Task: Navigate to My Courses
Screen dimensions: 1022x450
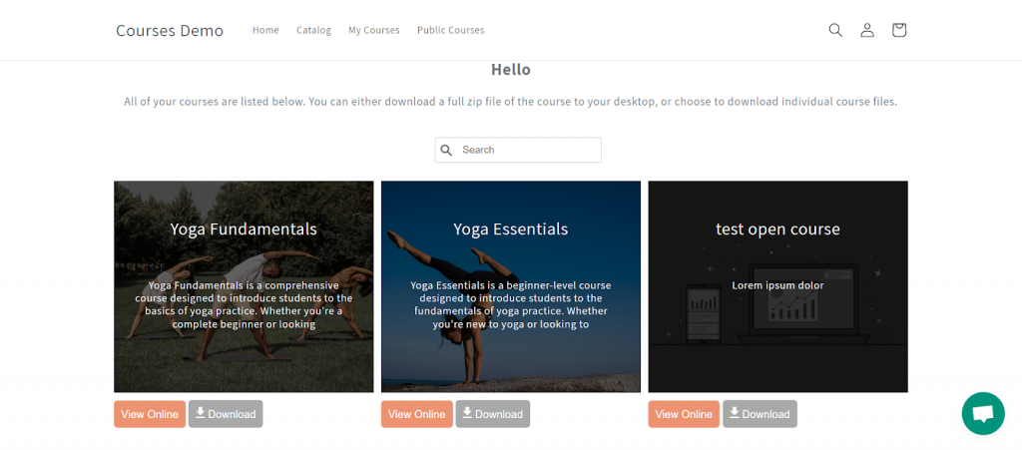Action: (373, 30)
